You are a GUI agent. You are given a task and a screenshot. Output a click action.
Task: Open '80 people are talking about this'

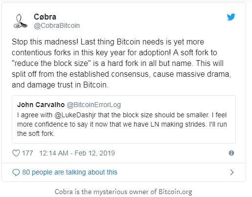tap(69, 172)
